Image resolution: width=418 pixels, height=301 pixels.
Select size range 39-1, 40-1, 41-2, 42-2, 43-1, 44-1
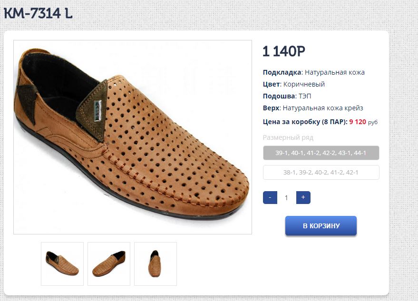click(x=321, y=153)
